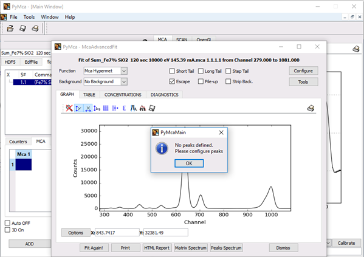The width and height of the screenshot is (364, 257).
Task: Check Auto OFF in main window
Action: coord(7,223)
